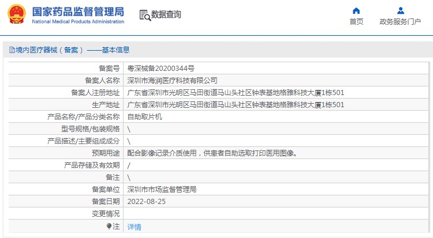Select the 备案号 label cell
The width and height of the screenshot is (433, 238).
[x=109, y=68]
